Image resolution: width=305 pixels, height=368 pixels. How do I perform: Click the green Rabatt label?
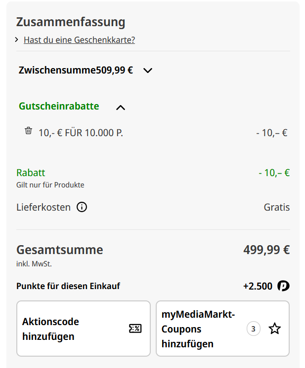point(31,173)
